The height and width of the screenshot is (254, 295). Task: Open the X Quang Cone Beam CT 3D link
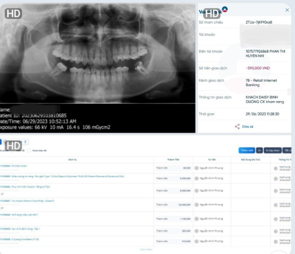point(25,239)
